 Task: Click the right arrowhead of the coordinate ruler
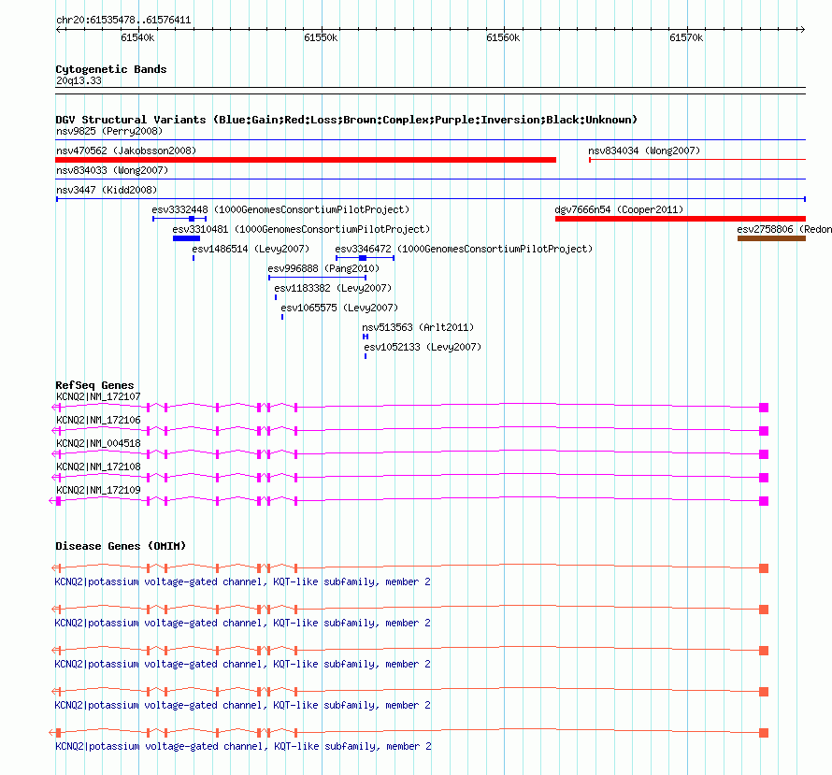coord(802,29)
